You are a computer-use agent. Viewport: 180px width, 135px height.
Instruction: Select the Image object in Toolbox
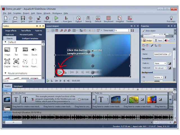(x=7, y=51)
